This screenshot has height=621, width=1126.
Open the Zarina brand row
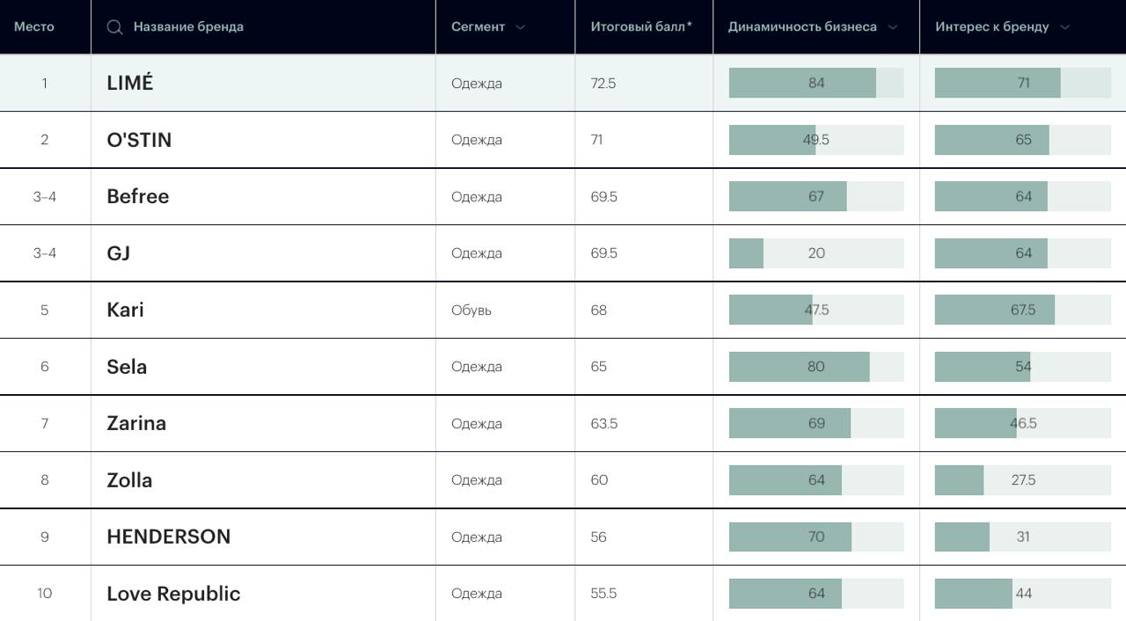click(x=136, y=423)
